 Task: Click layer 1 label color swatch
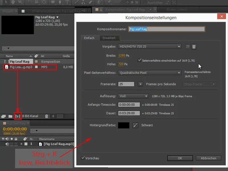[x=26, y=144]
